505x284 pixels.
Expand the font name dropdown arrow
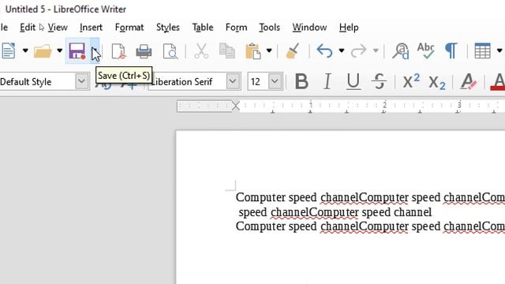click(x=233, y=81)
